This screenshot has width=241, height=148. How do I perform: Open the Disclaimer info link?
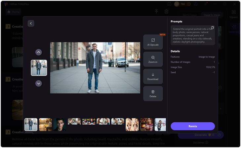[x=201, y=142]
